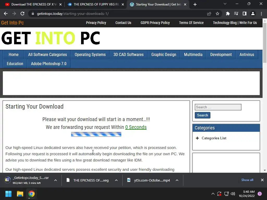Screen dimensions: 267x200
Task: Open a new browser tab
Action: [195, 4]
